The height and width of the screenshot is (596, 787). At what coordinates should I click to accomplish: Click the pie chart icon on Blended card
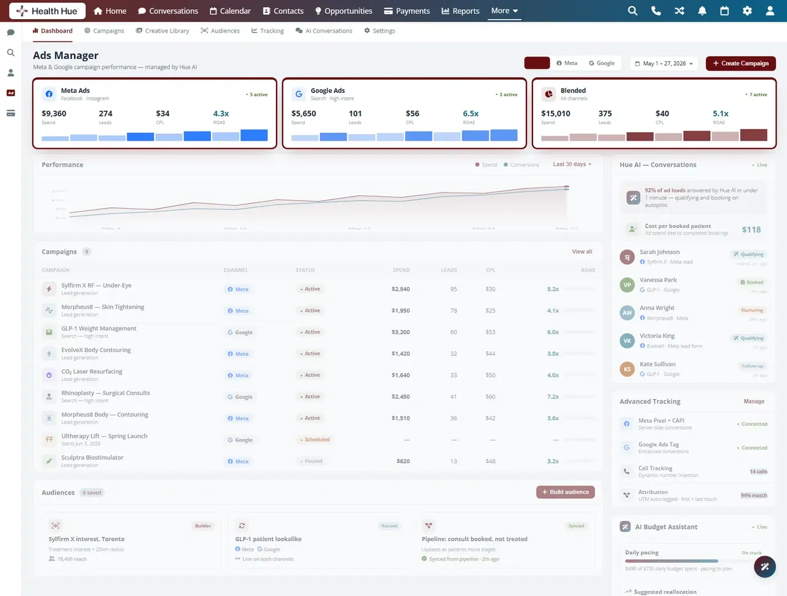[x=548, y=94]
